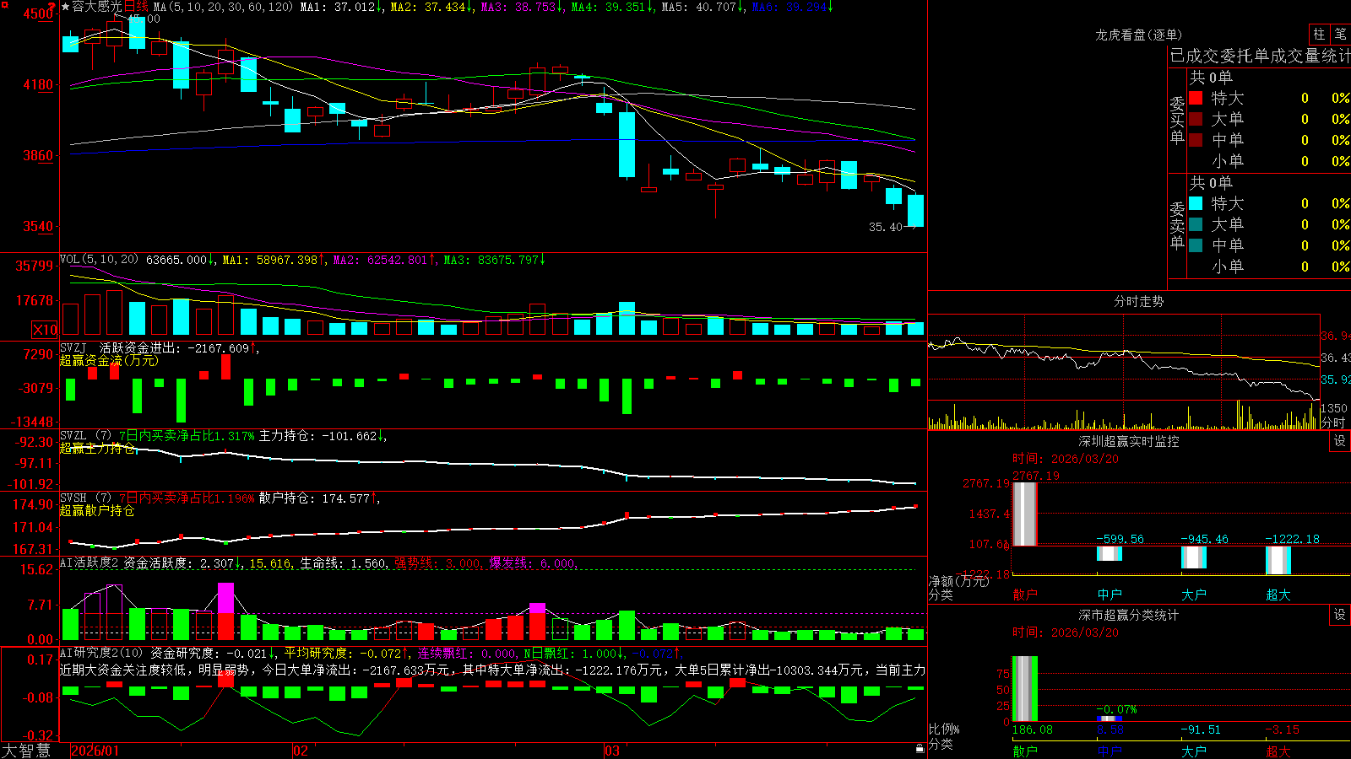Click the VOL(5,10,20) indicator label

point(99,260)
